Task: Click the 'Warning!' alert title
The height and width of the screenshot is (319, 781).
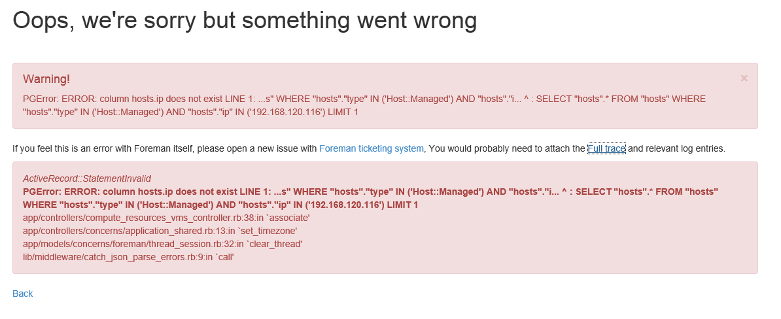Action: 46,78
